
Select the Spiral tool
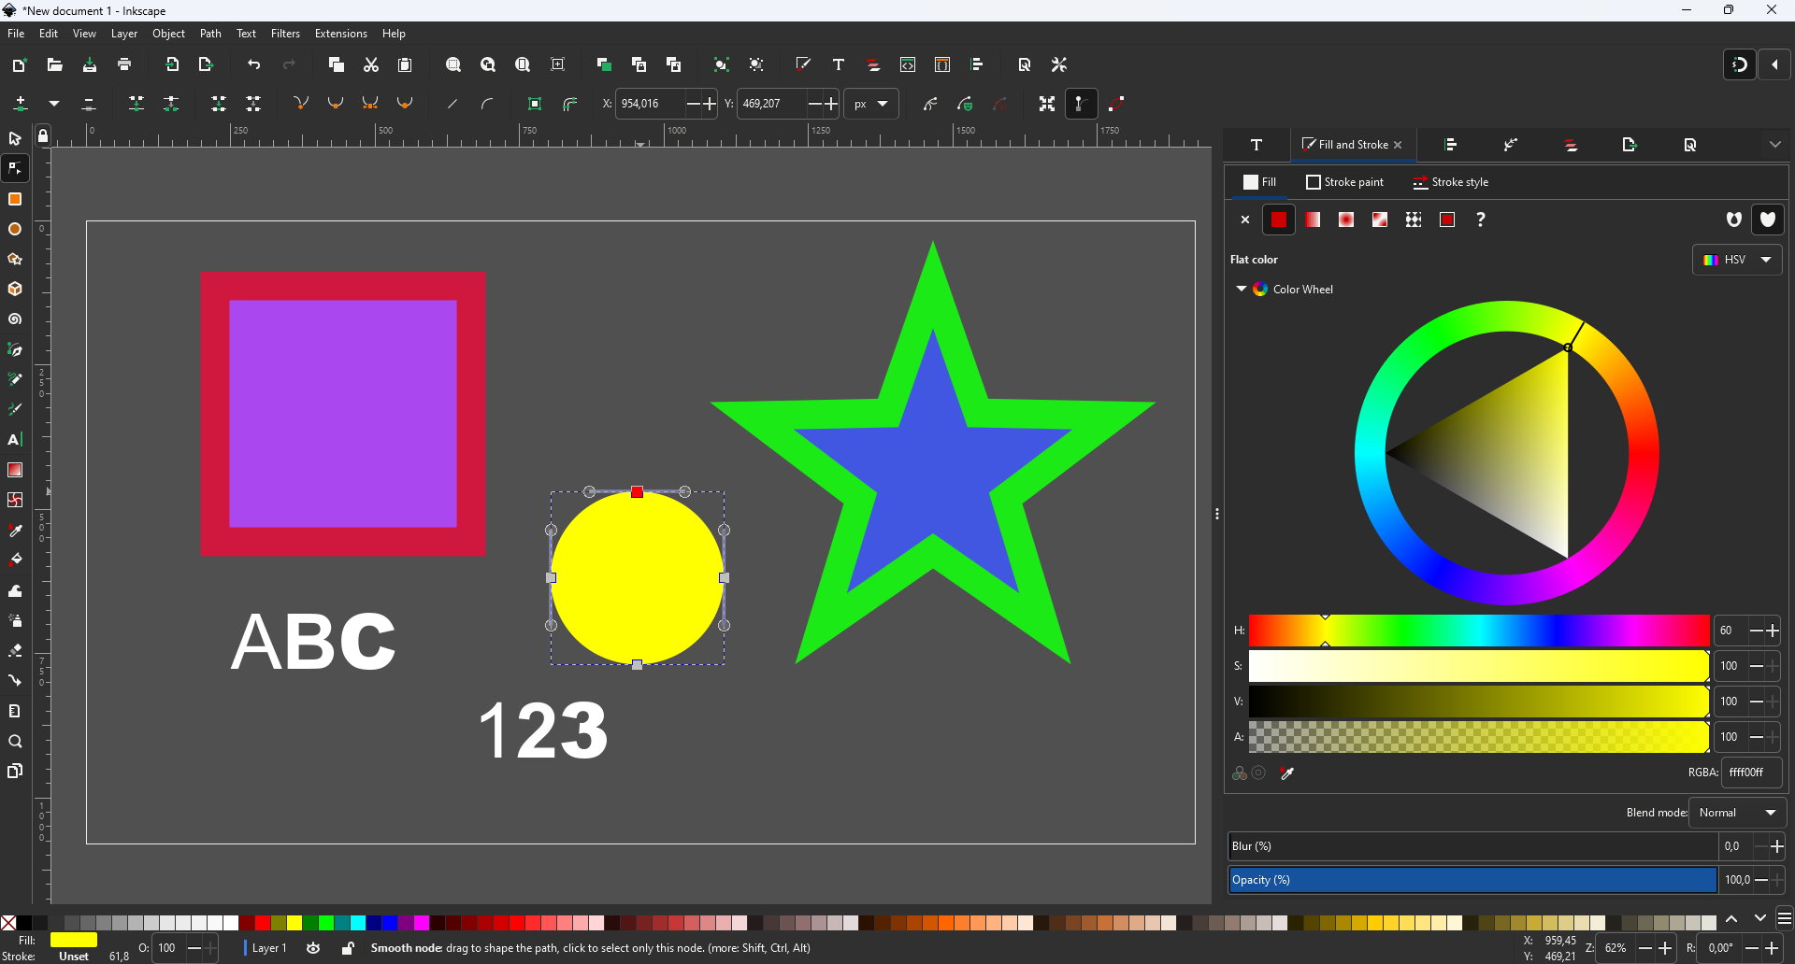click(15, 319)
